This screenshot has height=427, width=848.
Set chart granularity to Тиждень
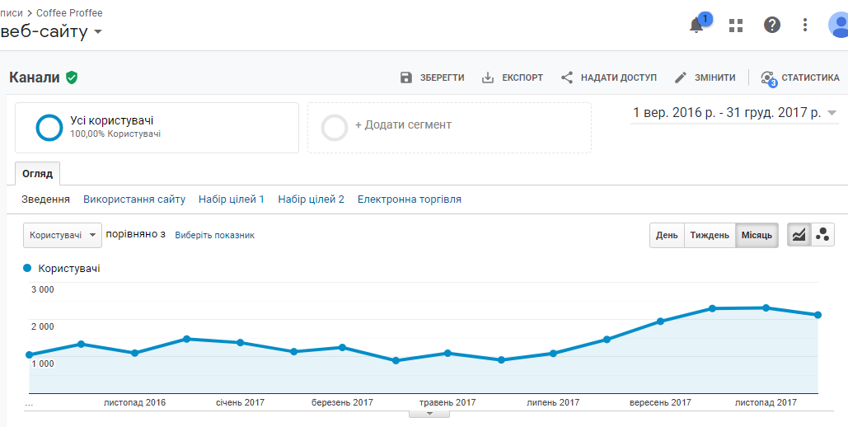[x=710, y=235]
